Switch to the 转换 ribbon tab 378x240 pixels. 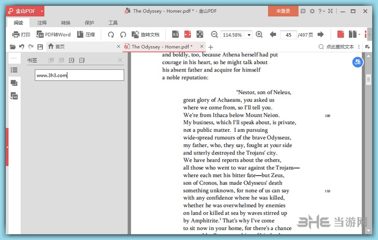(66, 23)
